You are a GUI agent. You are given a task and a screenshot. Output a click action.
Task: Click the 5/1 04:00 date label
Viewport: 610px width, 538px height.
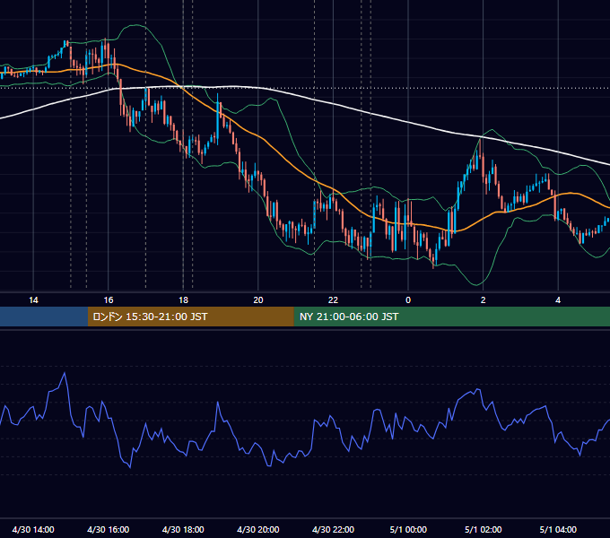click(x=558, y=529)
